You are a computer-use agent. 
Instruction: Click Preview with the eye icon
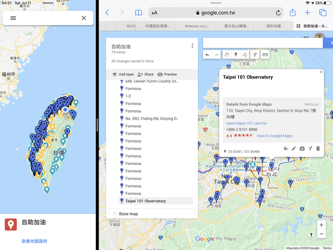coord(167,74)
